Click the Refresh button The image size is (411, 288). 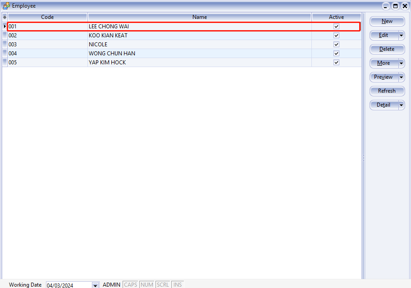pos(387,91)
